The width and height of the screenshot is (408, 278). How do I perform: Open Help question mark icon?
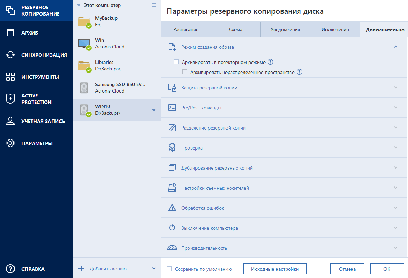click(10, 269)
